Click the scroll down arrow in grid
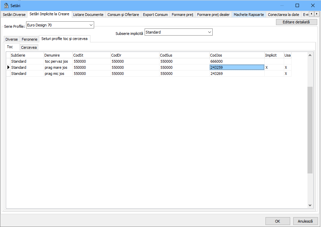This screenshot has height=227, width=321. [310, 205]
